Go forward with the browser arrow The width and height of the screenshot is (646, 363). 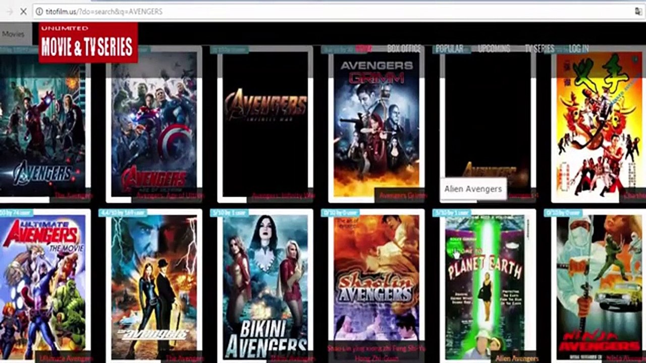[x=9, y=11]
